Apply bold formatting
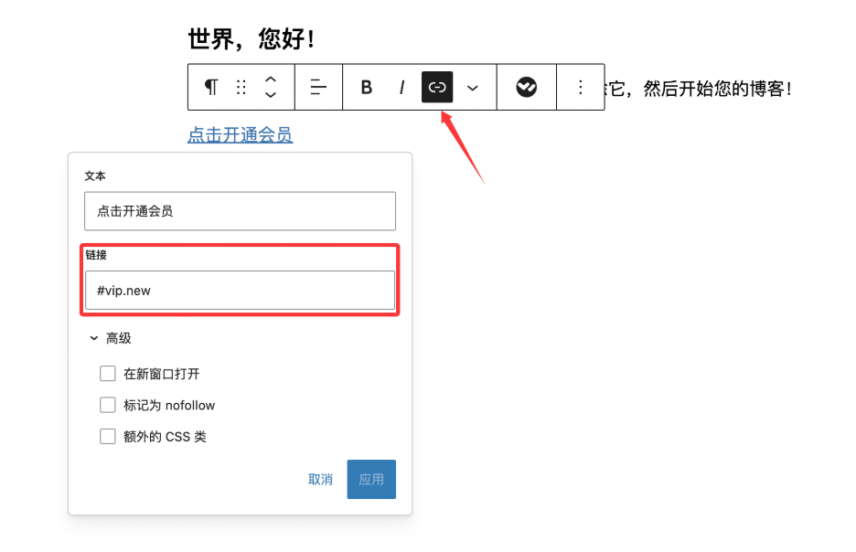Viewport: 856px width, 552px height. click(366, 87)
